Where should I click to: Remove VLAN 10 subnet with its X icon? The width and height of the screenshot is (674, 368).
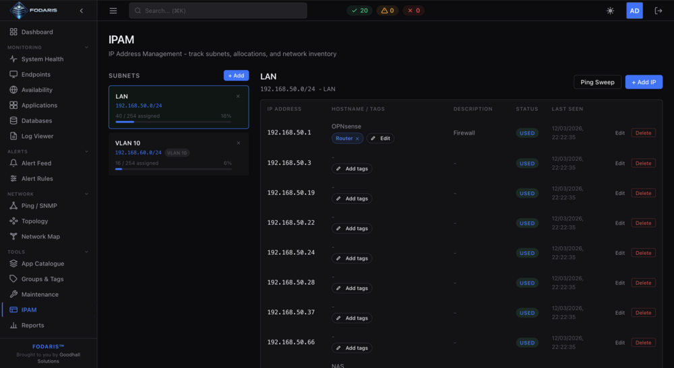click(x=238, y=143)
